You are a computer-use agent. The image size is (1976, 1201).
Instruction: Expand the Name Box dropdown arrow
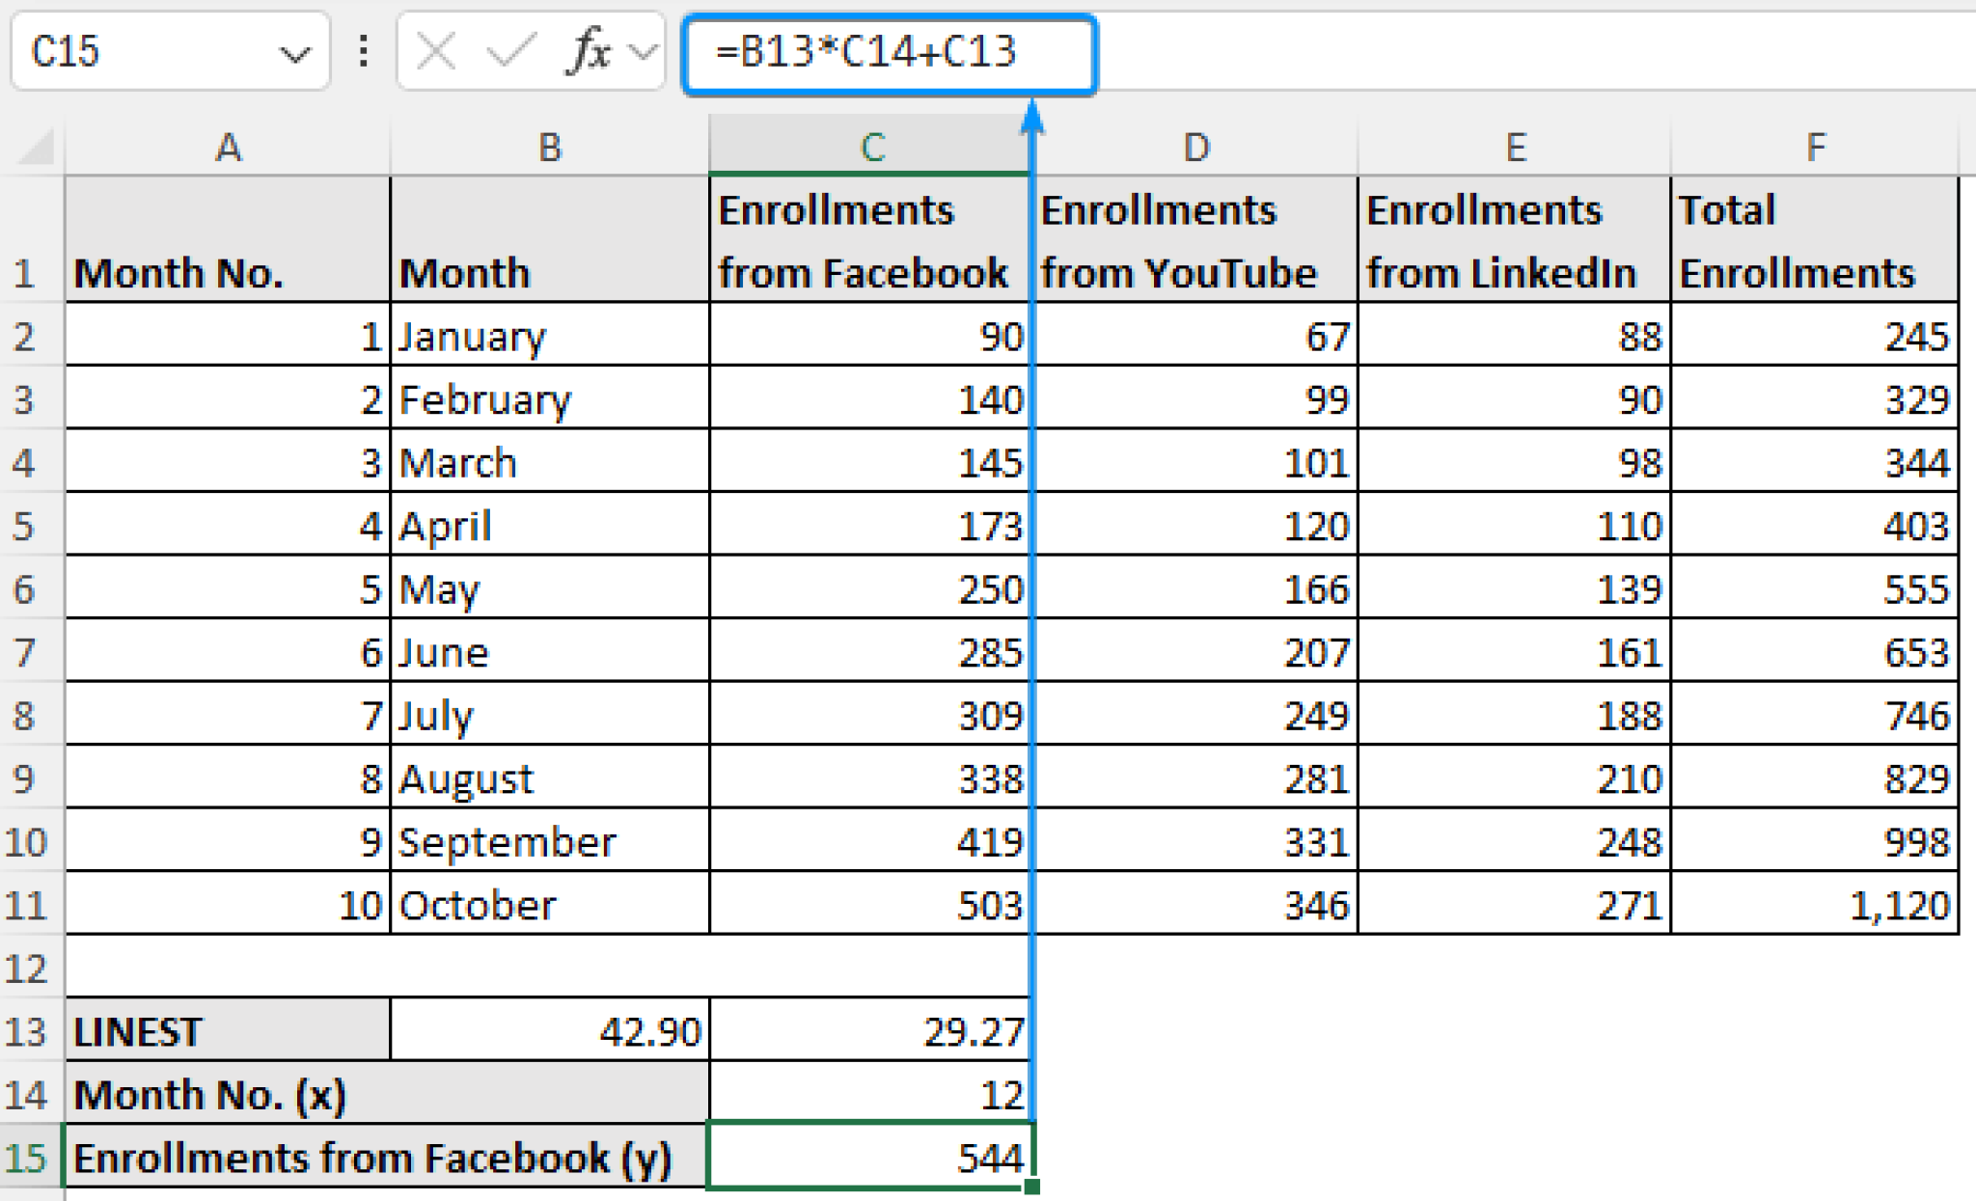pos(296,53)
